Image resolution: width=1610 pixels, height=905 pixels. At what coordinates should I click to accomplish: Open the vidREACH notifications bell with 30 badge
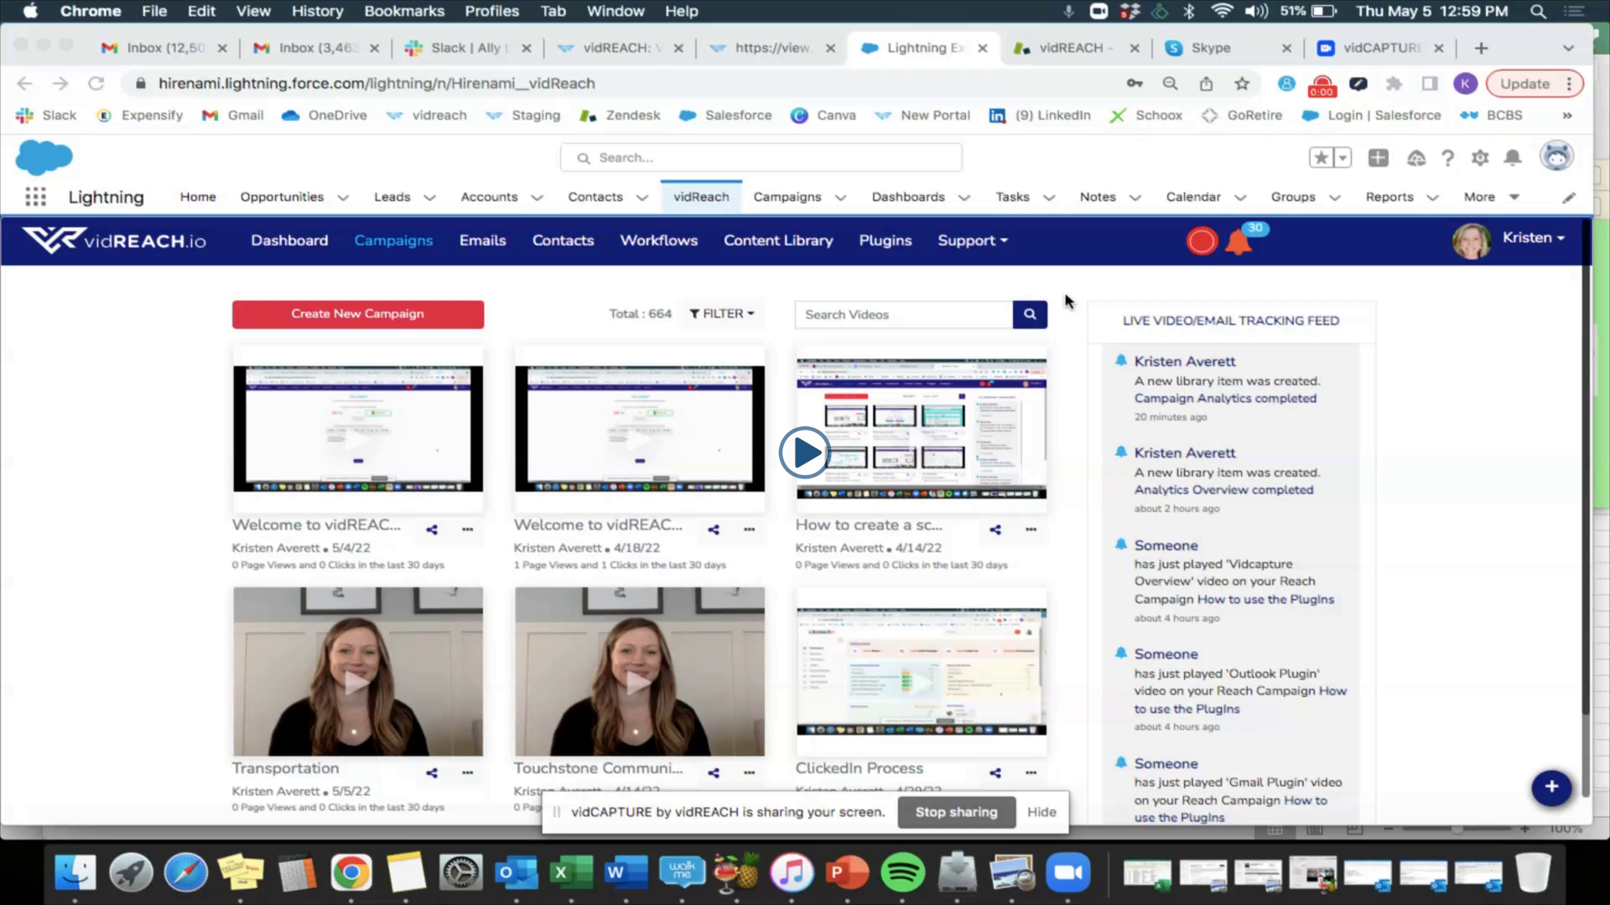[1239, 242]
